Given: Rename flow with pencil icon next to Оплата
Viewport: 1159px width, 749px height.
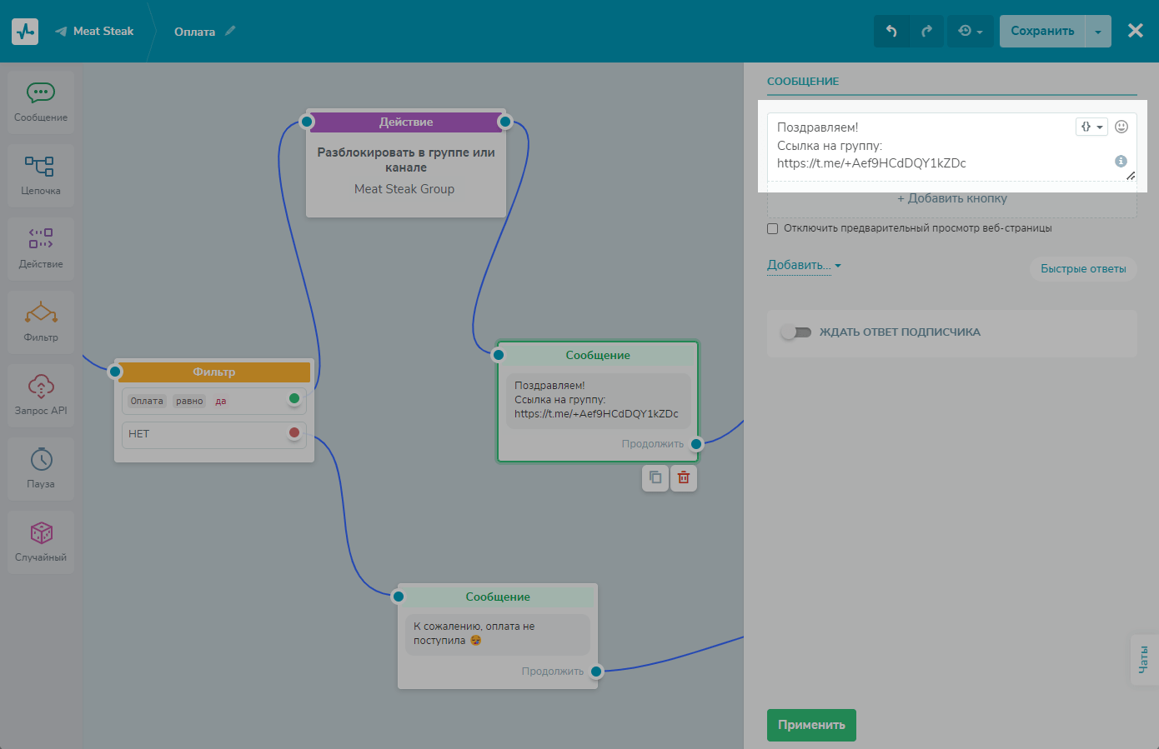Looking at the screenshot, I should (230, 31).
